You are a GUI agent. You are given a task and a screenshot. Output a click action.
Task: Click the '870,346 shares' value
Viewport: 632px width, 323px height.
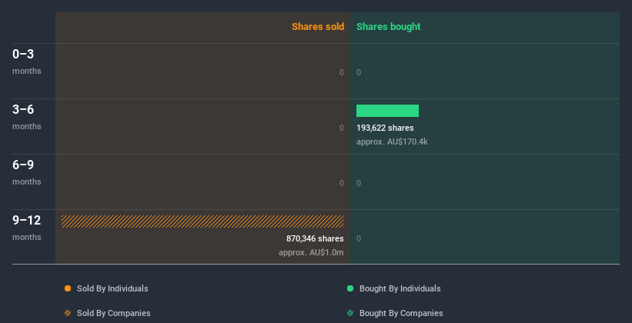tap(315, 239)
